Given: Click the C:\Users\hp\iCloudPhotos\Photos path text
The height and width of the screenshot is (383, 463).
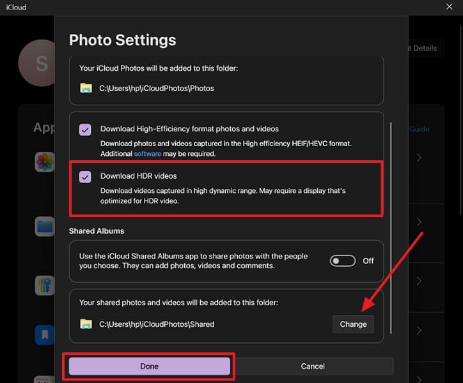Looking at the screenshot, I should coord(157,89).
